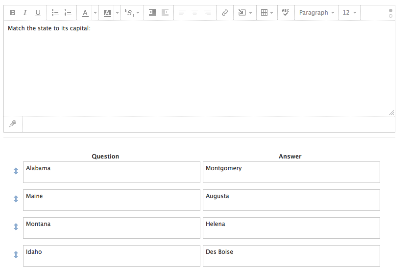Toggle bold formatting
Image resolution: width=411 pixels, height=272 pixels.
[x=13, y=13]
